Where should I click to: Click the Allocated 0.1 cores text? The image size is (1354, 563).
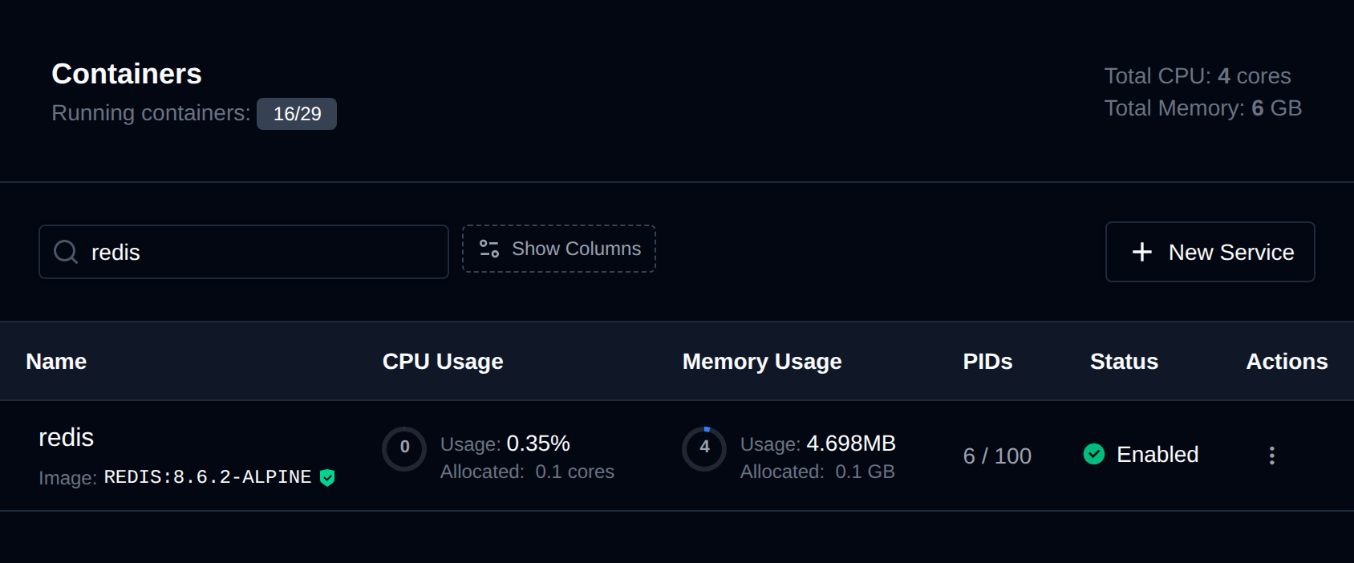527,472
